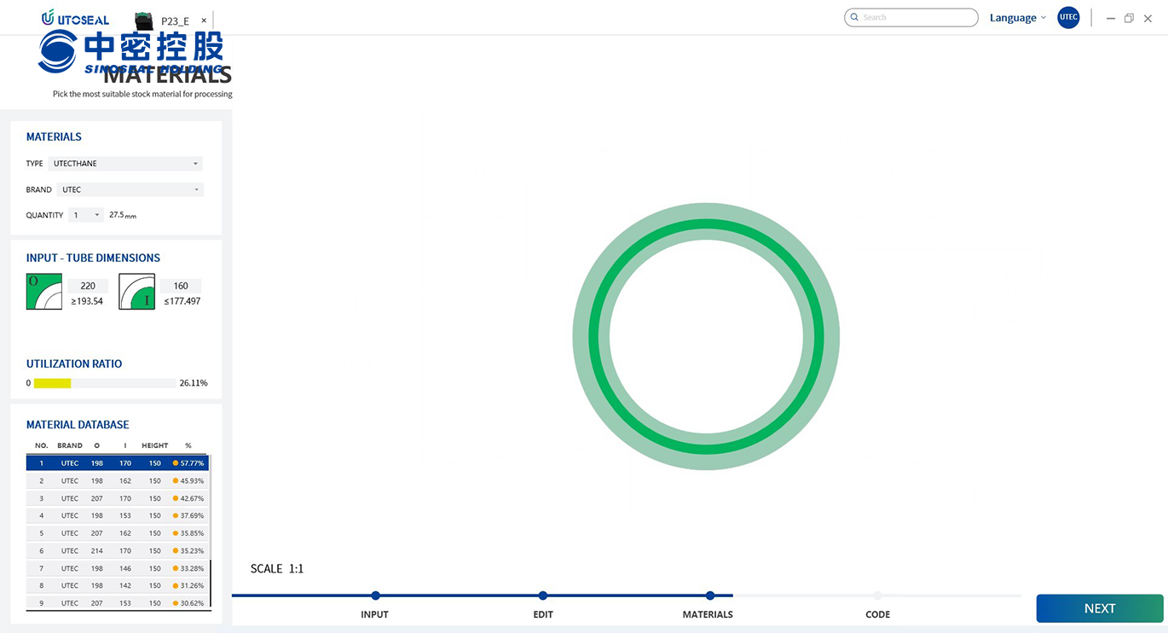Click the outer diameter 220 field
The height and width of the screenshot is (633, 1168).
[88, 286]
